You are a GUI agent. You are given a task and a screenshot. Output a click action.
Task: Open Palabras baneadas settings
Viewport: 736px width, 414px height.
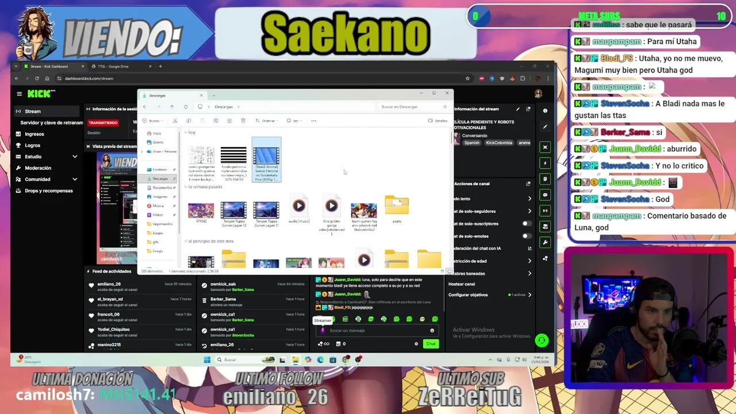pos(490,274)
